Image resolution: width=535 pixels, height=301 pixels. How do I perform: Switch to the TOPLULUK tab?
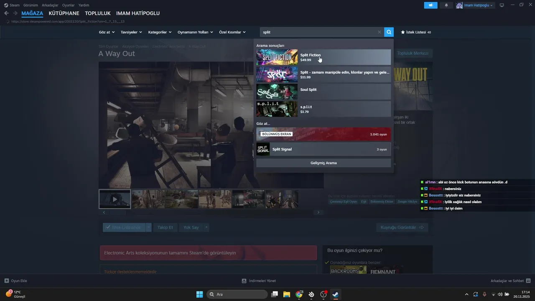(x=98, y=13)
